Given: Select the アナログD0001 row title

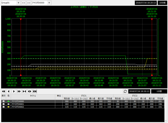Looking at the screenshot, I should point(18,104).
